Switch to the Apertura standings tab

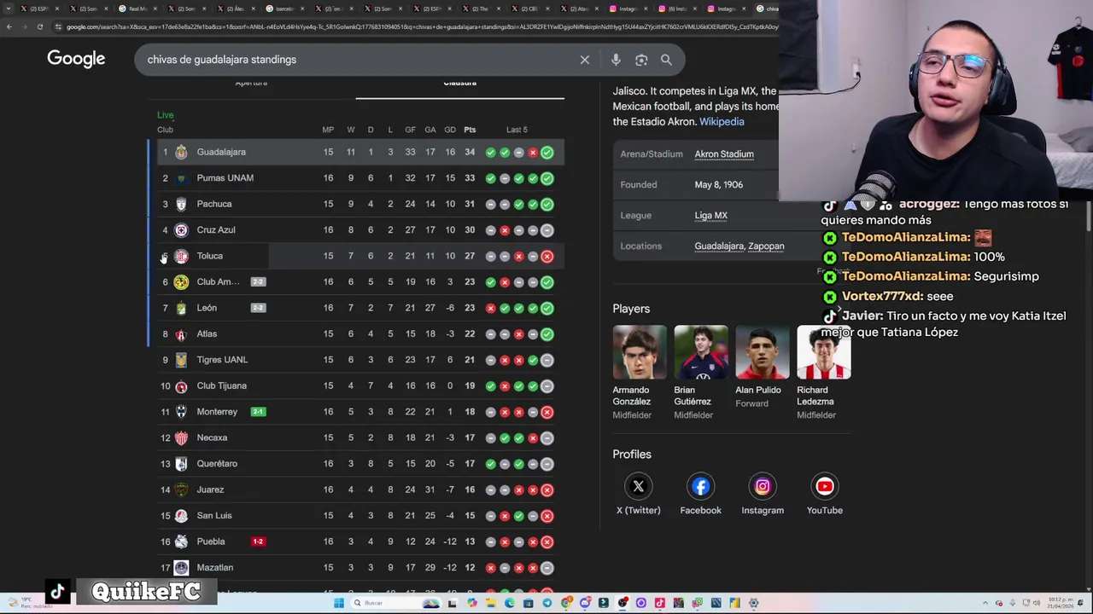coord(251,83)
